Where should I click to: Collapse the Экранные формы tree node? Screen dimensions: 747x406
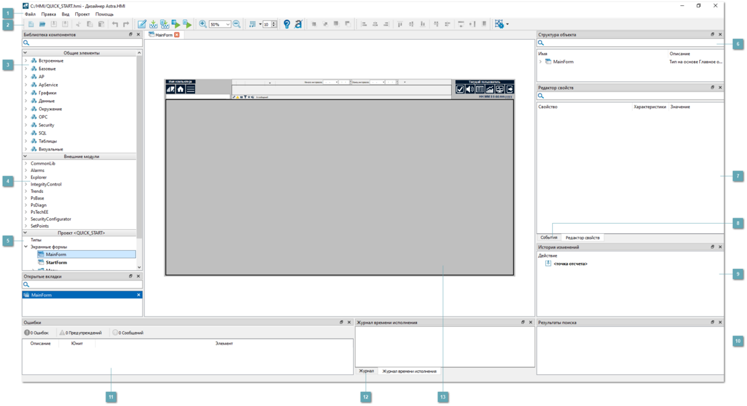pos(26,247)
